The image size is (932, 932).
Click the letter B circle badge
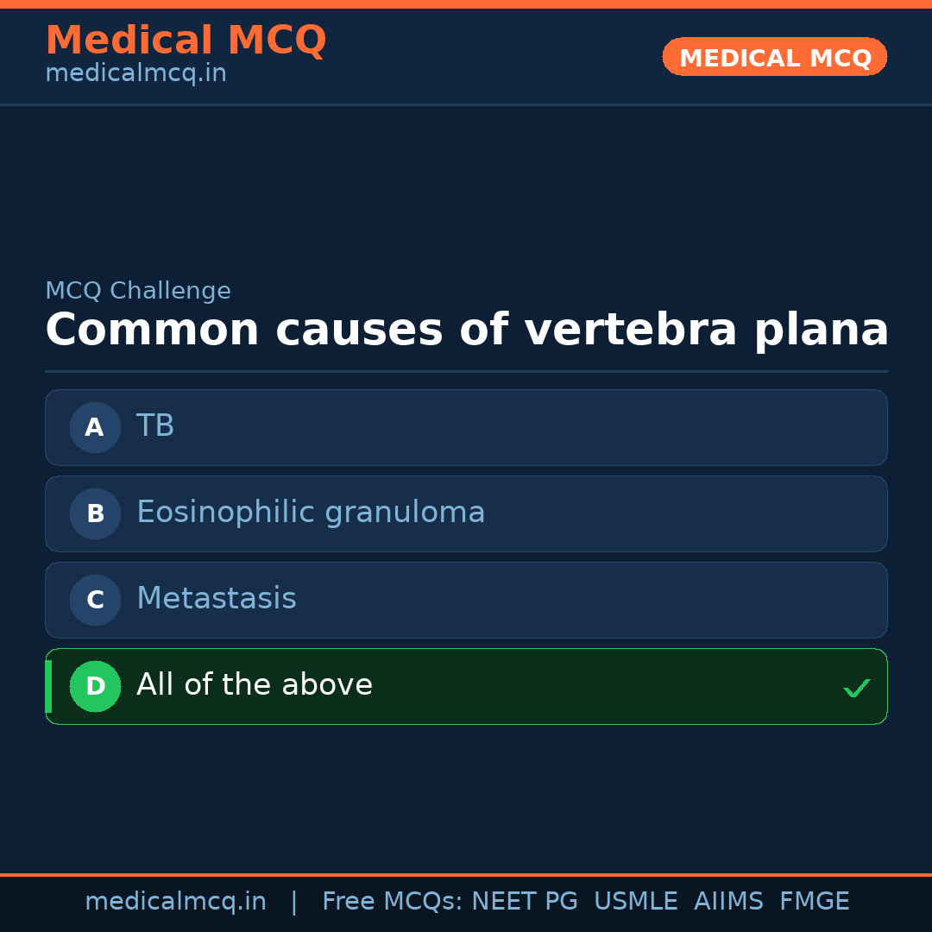click(x=95, y=513)
